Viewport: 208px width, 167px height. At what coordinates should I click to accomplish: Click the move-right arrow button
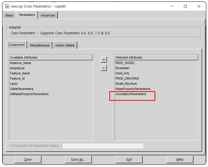(104, 59)
